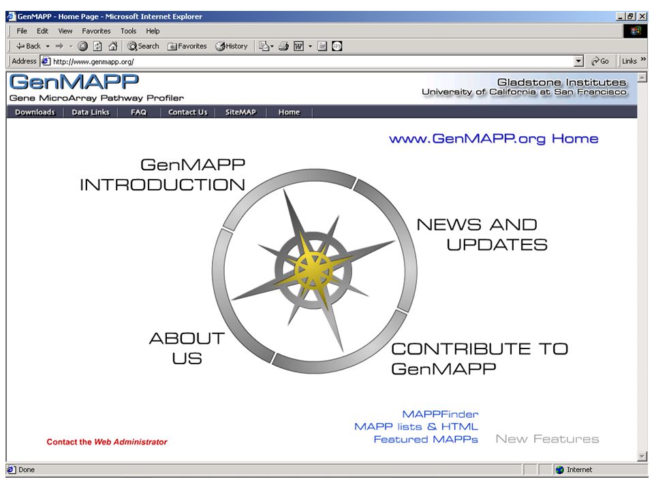The image size is (654, 490).
Task: Open the ABOUT US section
Action: point(187,348)
